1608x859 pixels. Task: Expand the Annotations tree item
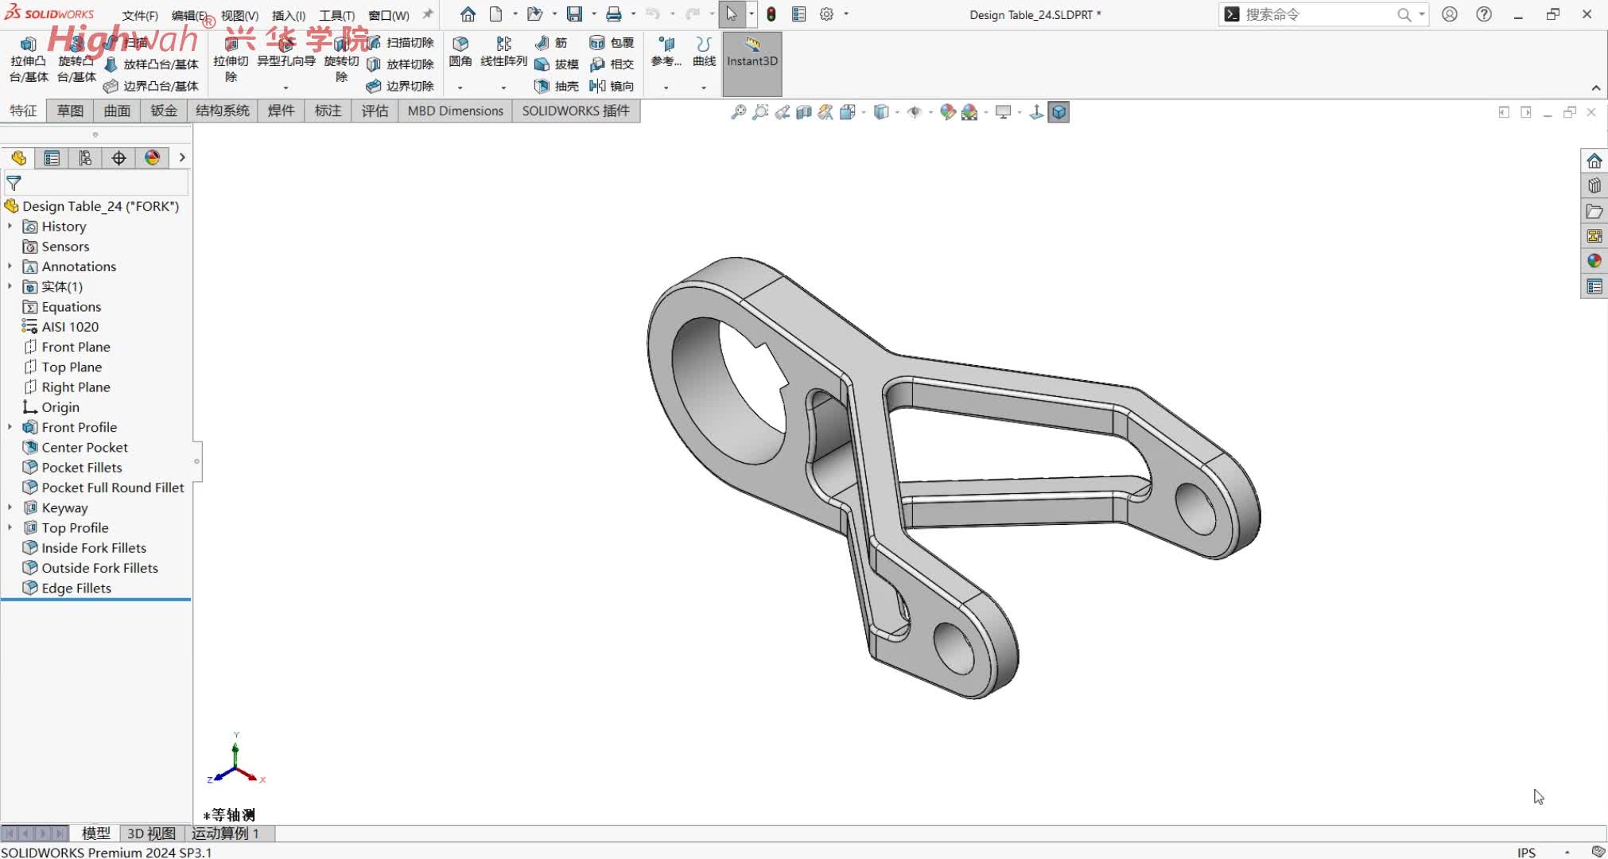point(10,266)
